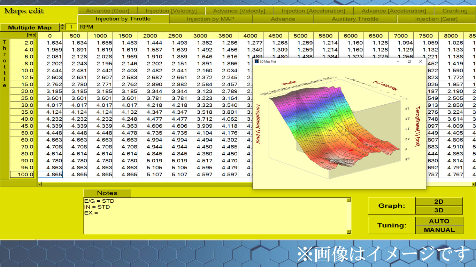The height and width of the screenshot is (267, 476).
Task: Open the plain Advance tab
Action: 283,19
